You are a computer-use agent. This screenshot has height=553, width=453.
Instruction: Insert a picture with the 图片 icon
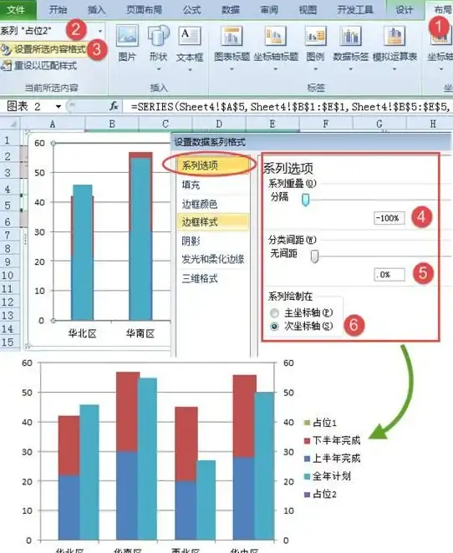127,36
